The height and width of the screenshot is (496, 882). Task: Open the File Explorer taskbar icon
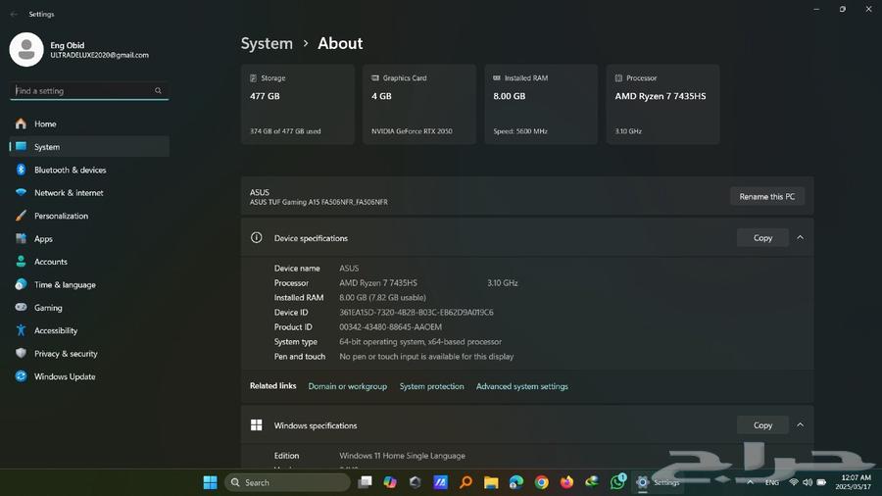(x=491, y=482)
